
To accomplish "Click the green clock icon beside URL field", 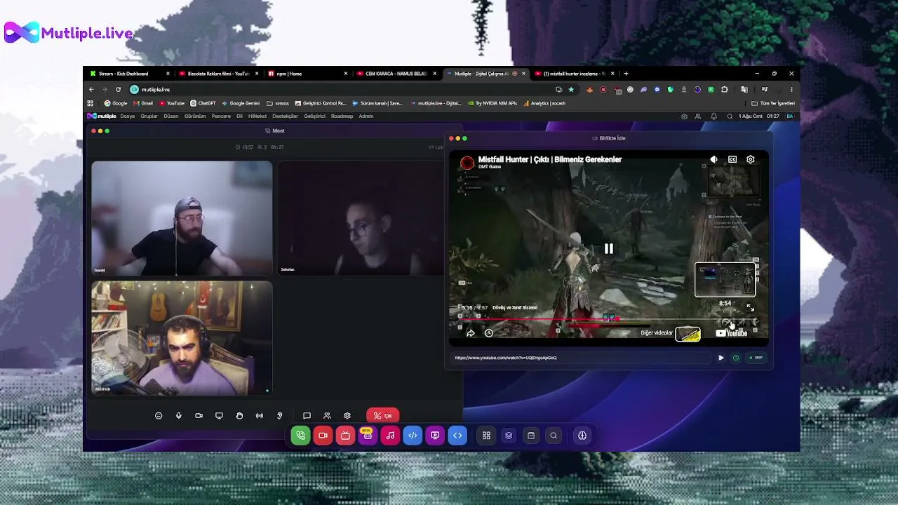I will [x=736, y=358].
